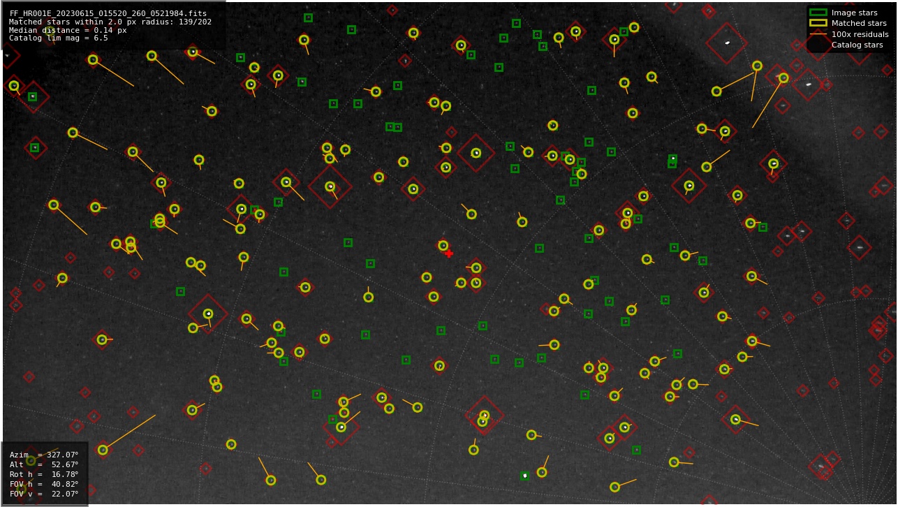Click the 'Alt = 52.67°' readout
Screen dimensions: 898x507
coord(44,464)
